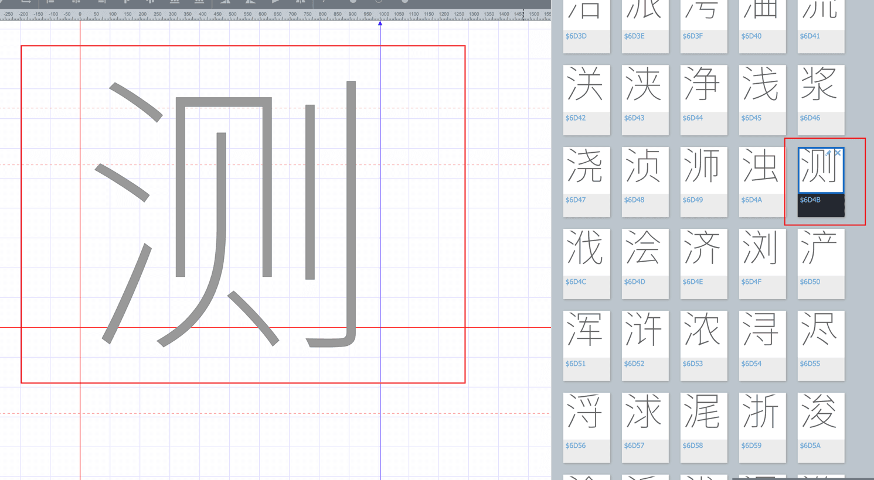Select the 浅 glyph card $6D45
874x480 pixels.
click(762, 100)
